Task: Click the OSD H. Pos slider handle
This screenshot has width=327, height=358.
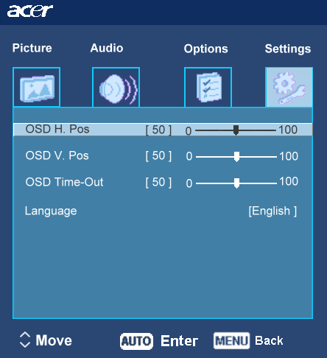Action: (x=236, y=130)
